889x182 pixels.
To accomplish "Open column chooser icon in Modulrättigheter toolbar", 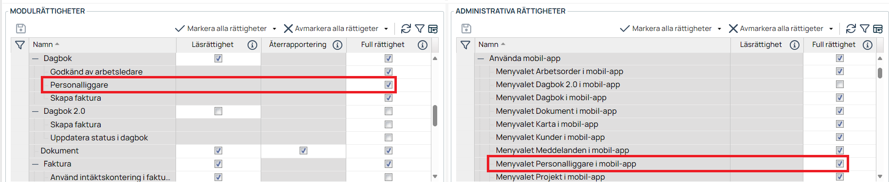I will (433, 29).
